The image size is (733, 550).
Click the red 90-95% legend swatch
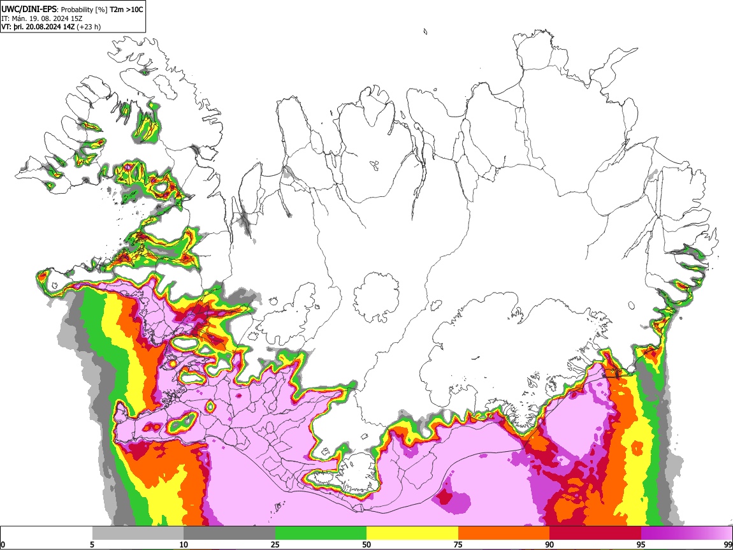pyautogui.click(x=595, y=533)
